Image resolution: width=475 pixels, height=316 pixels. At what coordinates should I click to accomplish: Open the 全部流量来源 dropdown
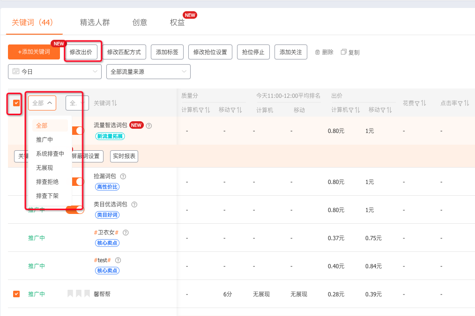tap(148, 72)
